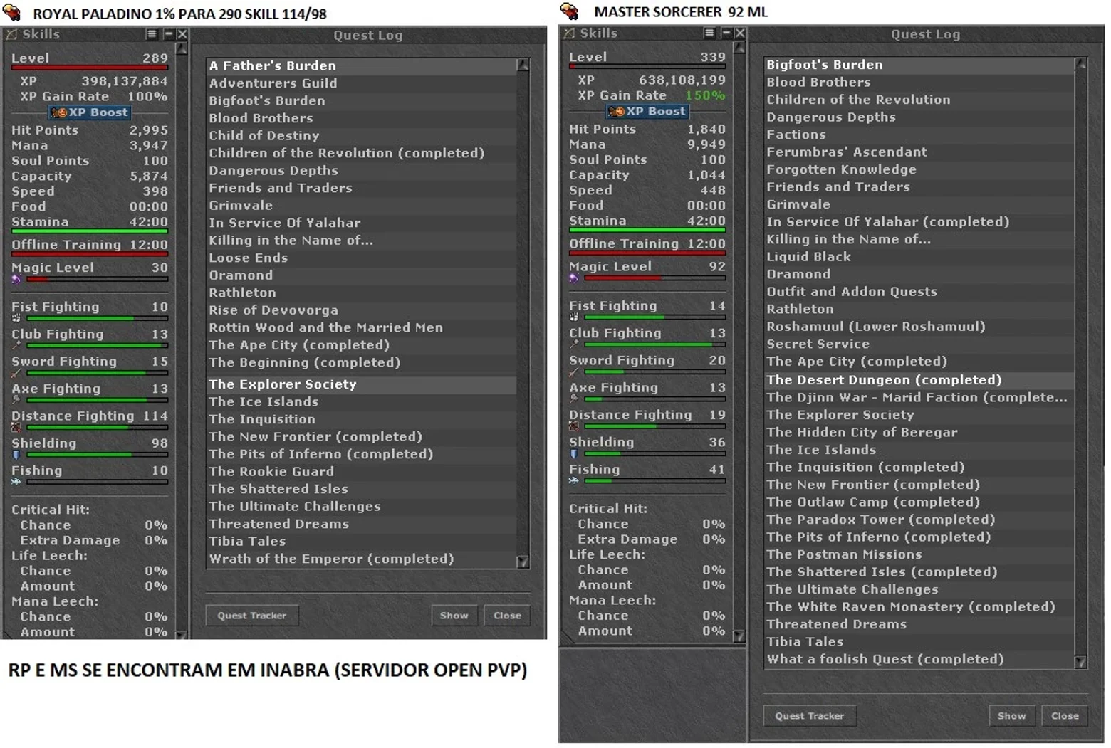Select "Rottin Wood and the Married Men"
Screen dimensions: 1111x748
tap(362, 327)
